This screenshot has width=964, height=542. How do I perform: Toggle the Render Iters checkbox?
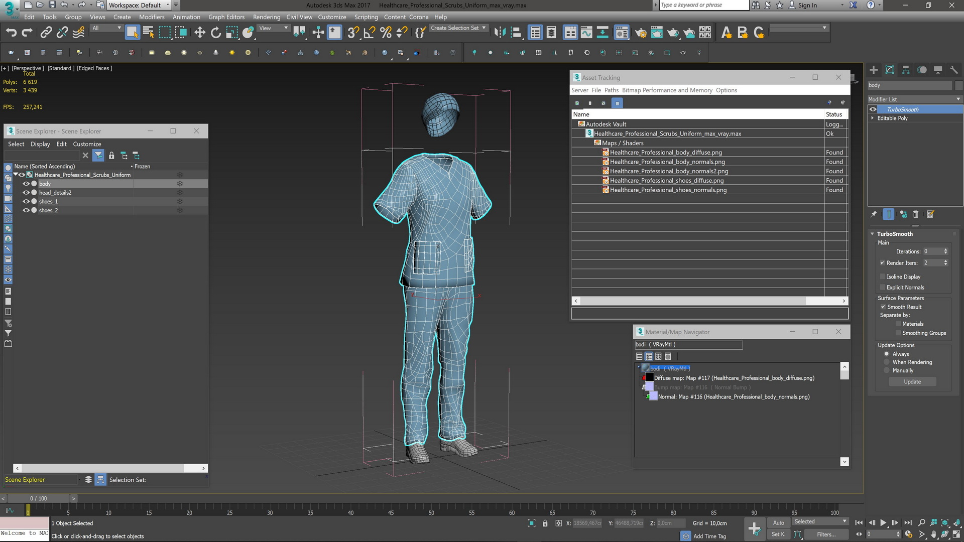click(x=882, y=263)
